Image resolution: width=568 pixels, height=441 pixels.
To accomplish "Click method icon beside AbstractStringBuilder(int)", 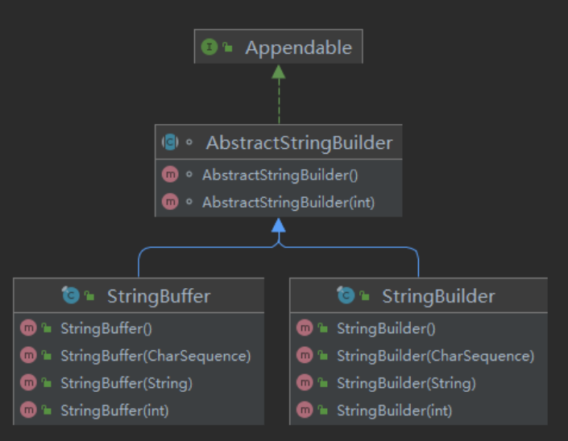I will tap(170, 202).
